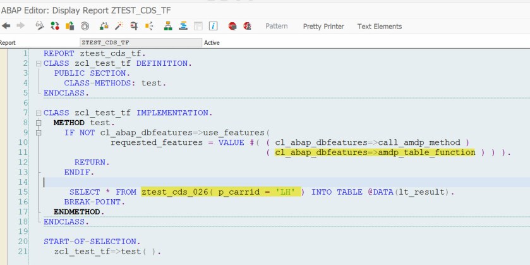Click the Active/Inactive switch icon
Screen dimensions: 530x265
tap(54, 26)
